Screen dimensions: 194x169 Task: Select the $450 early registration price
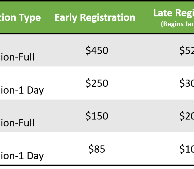(97, 51)
